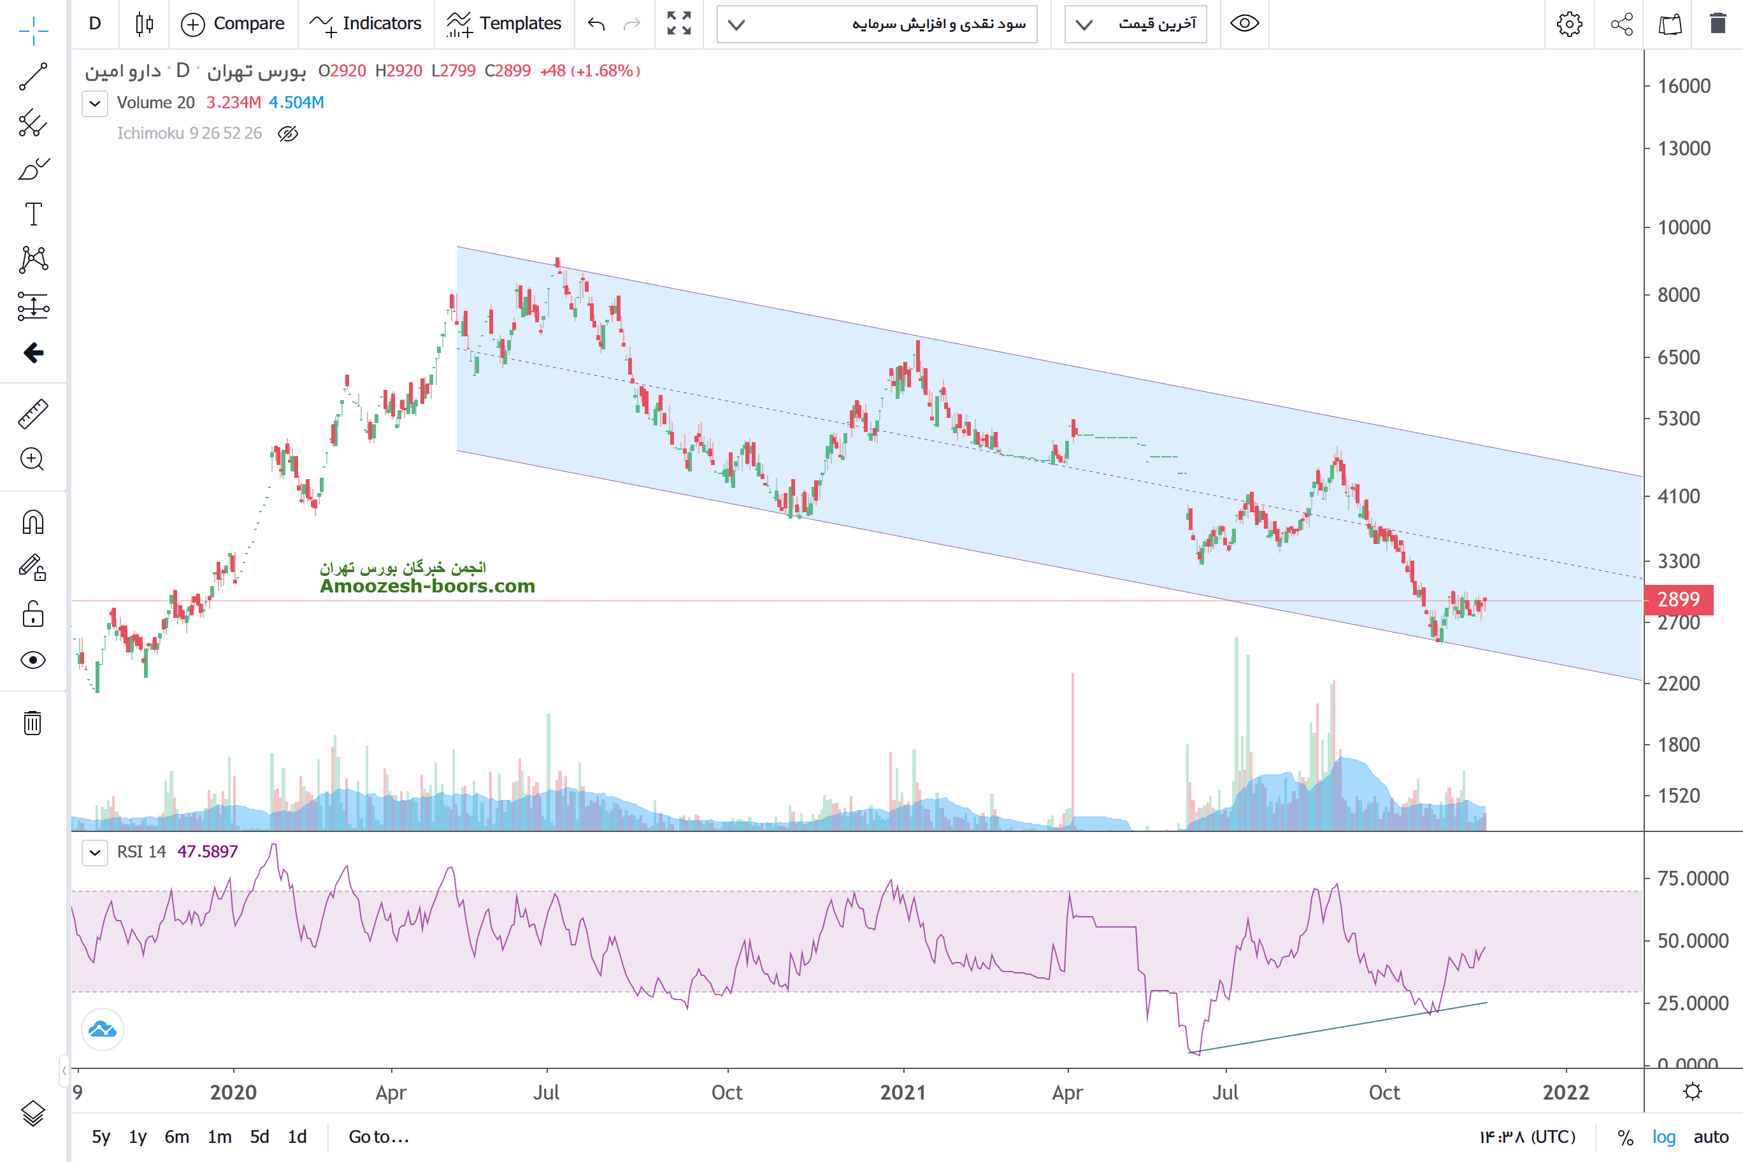The image size is (1743, 1162).
Task: Toggle percent scale mode
Action: pos(1625,1137)
